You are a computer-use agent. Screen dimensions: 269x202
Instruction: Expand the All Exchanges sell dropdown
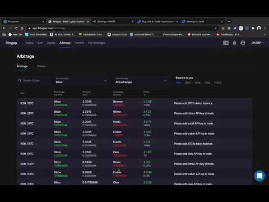click(x=141, y=81)
